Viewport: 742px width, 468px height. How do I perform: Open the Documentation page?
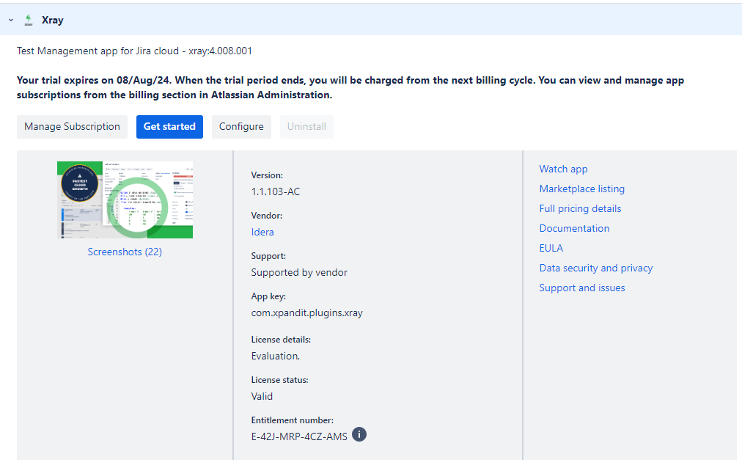[x=574, y=228]
